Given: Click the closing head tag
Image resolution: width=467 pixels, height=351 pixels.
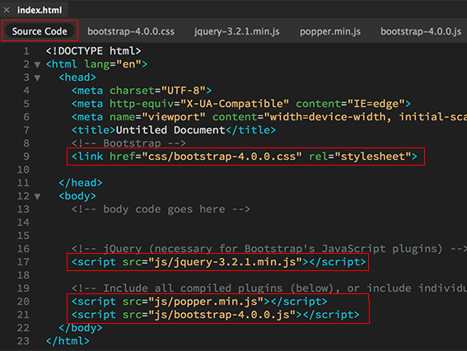Looking at the screenshot, I should click(81, 183).
